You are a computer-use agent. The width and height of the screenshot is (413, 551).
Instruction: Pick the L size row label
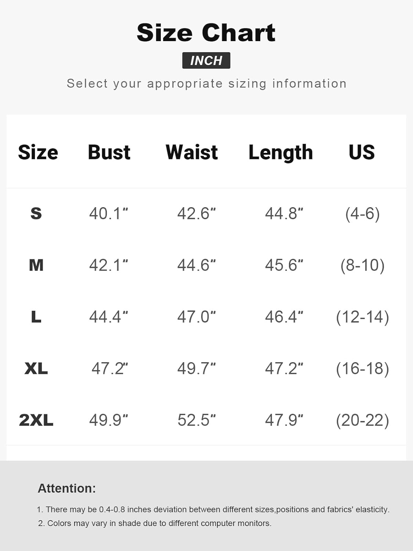click(36, 317)
